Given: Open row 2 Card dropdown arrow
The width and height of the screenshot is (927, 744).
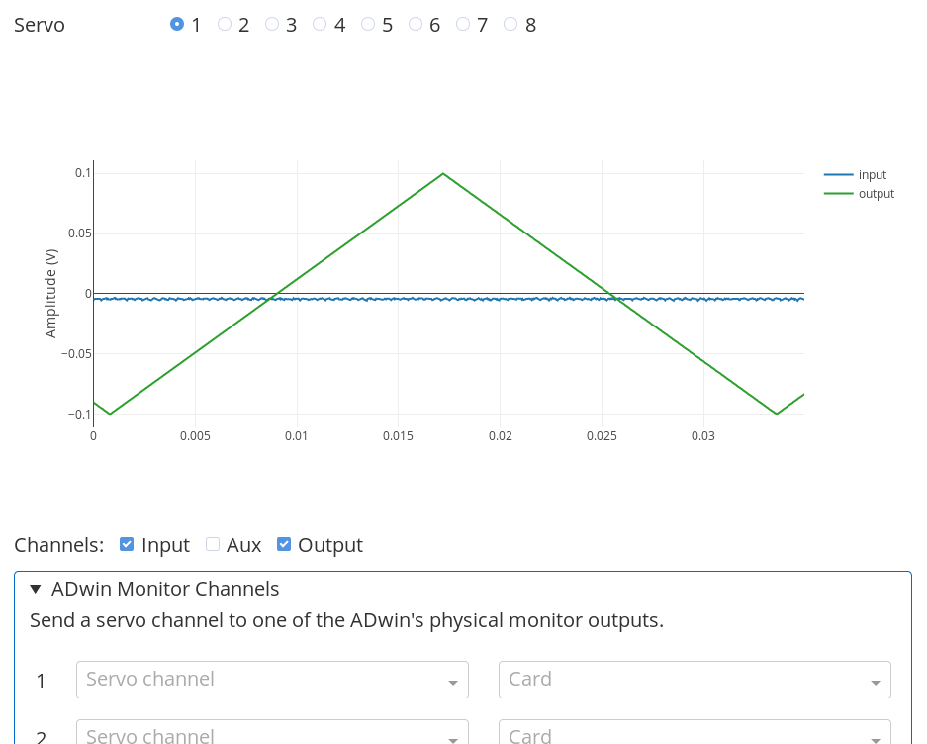Looking at the screenshot, I should click(875, 736).
